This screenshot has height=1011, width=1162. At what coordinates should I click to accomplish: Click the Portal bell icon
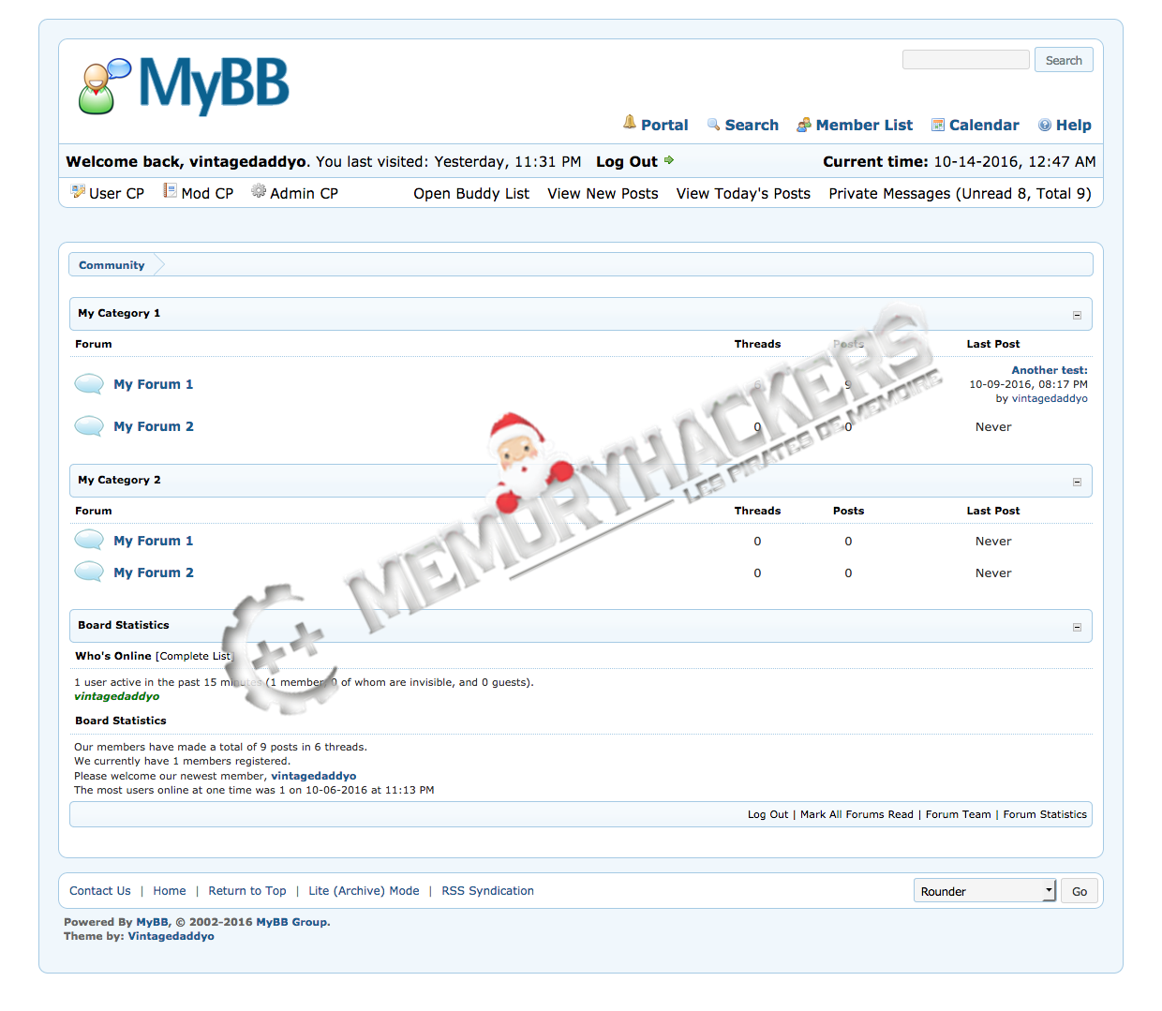[630, 123]
